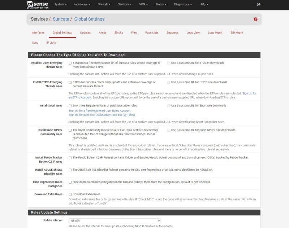Toggle custom URL for Snort rule downloads

click(168, 106)
